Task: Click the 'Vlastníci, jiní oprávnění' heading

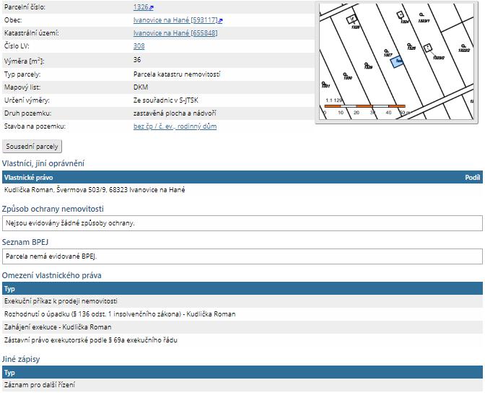Action: point(43,163)
